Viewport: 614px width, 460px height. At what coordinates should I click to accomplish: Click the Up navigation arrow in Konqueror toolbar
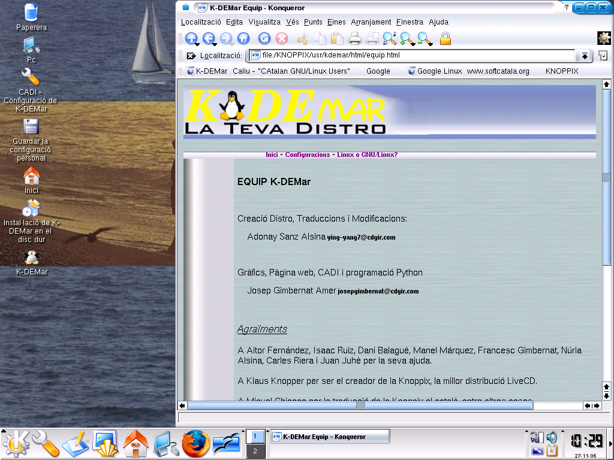[x=191, y=38]
